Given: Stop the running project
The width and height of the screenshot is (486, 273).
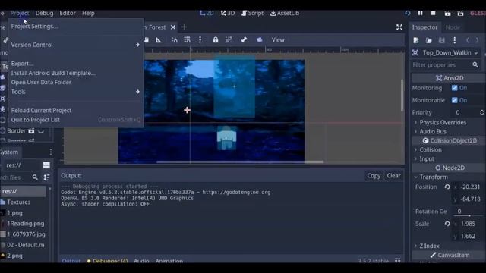Looking at the screenshot, I should coord(434,13).
